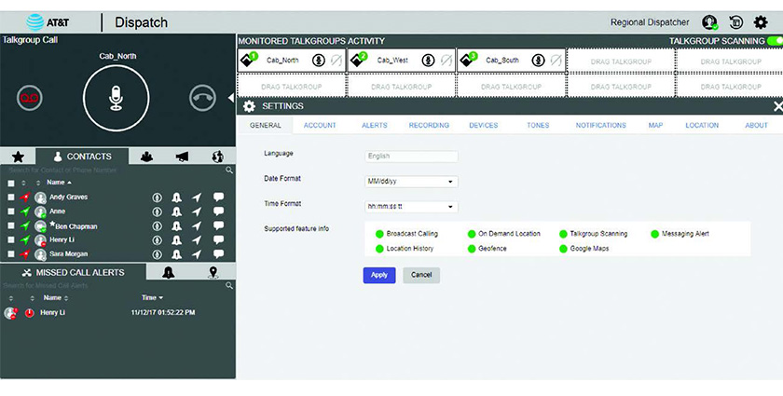This screenshot has height=396, width=783.
Task: Open the broadcast megaphone tab
Action: [x=183, y=157]
